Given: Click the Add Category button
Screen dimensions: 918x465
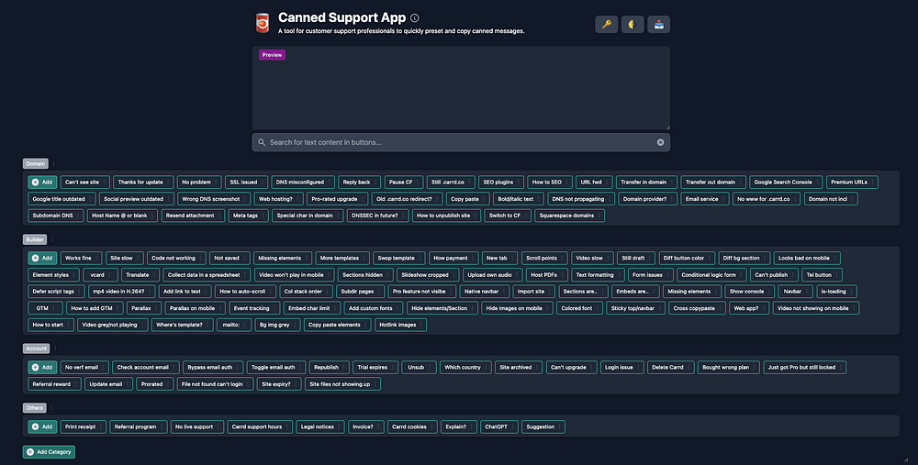Looking at the screenshot, I should coord(50,451).
